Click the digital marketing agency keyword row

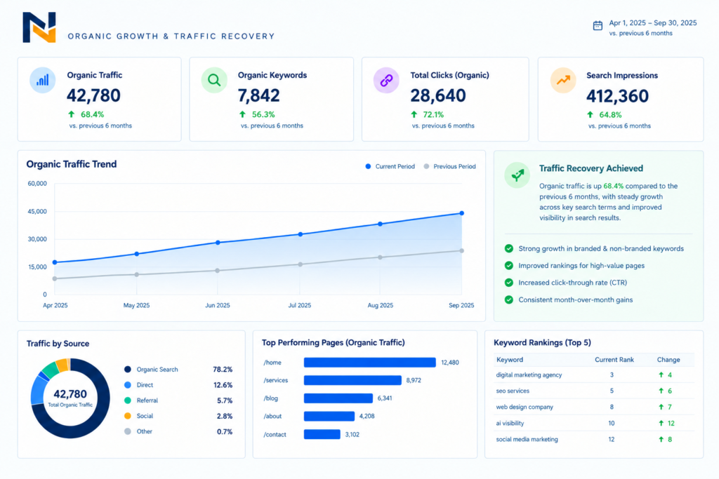594,375
